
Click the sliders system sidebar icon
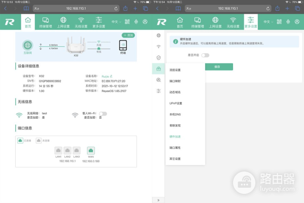coord(159,91)
